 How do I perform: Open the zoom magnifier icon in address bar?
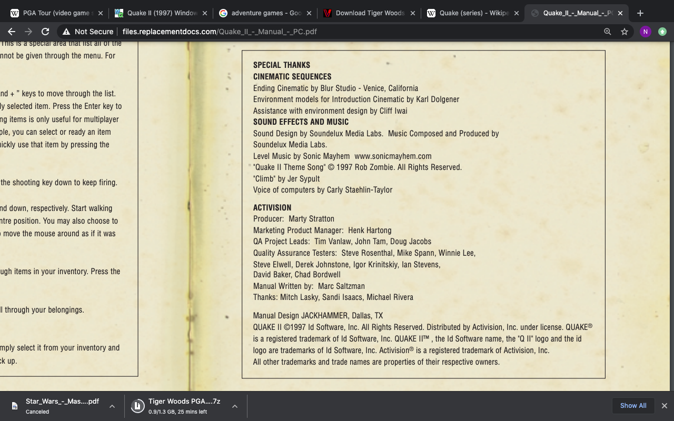(x=608, y=32)
